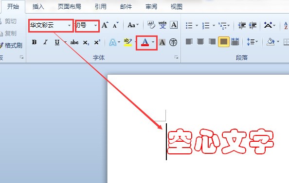Image resolution: width=289 pixels, height=183 pixels.
Task: Sort text with the A-Z icon
Action: click(286, 25)
